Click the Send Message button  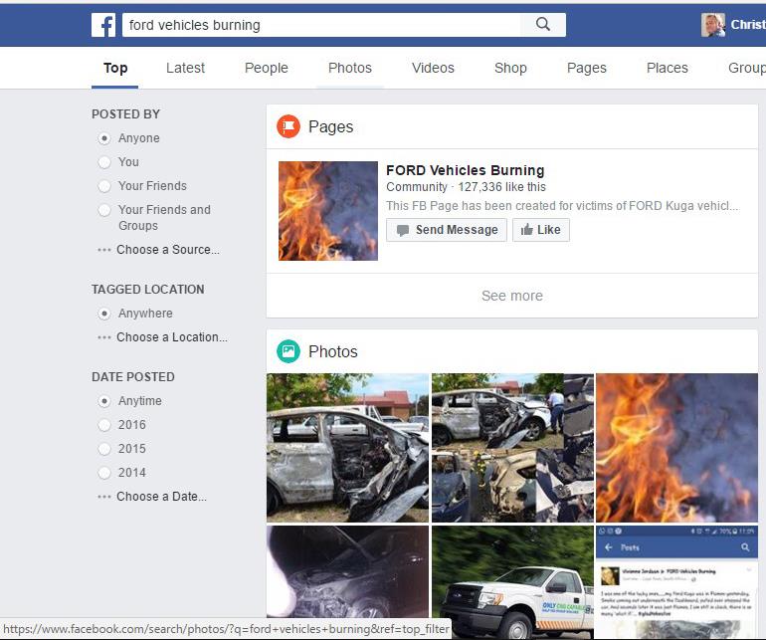[447, 230]
